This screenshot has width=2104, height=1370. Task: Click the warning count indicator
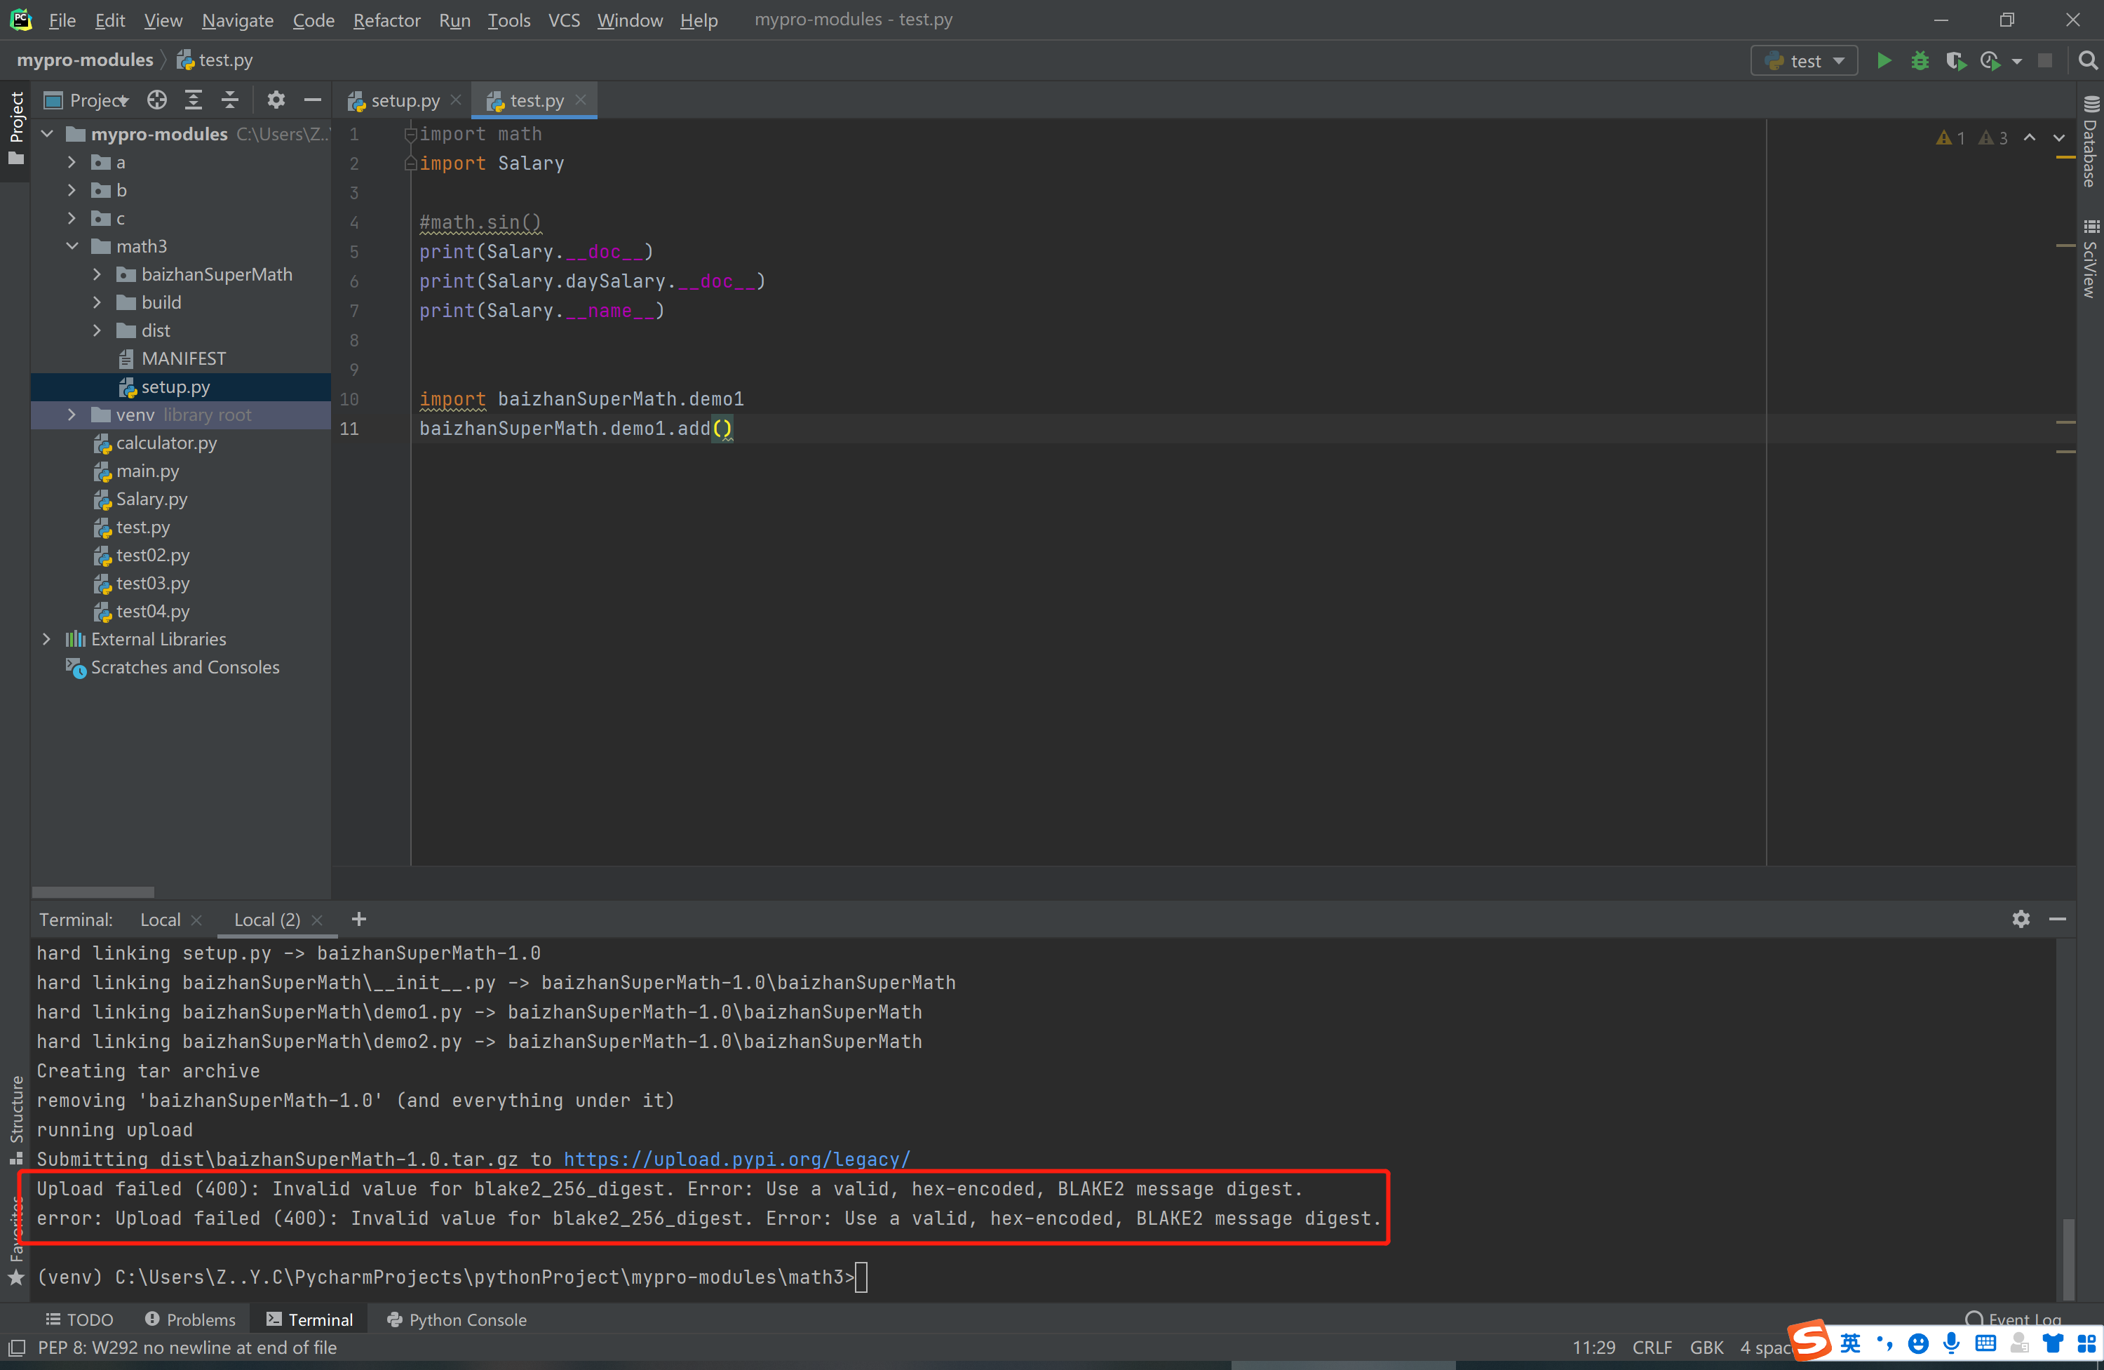point(1949,138)
